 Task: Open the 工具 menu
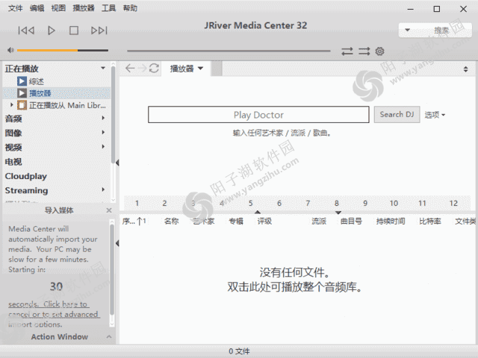108,8
